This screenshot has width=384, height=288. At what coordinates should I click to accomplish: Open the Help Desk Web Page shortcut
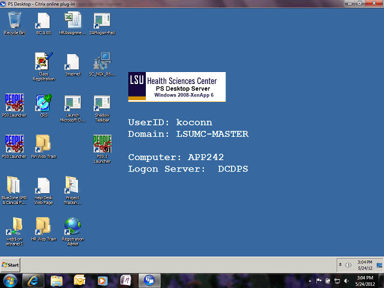44,190
